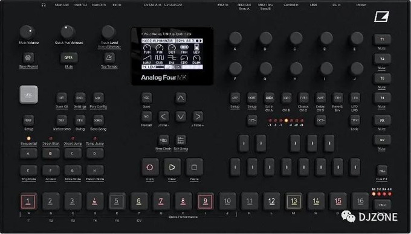Screen dimensions: 411x234
Task: Confirm with the YES button
Action: (x=146, y=98)
